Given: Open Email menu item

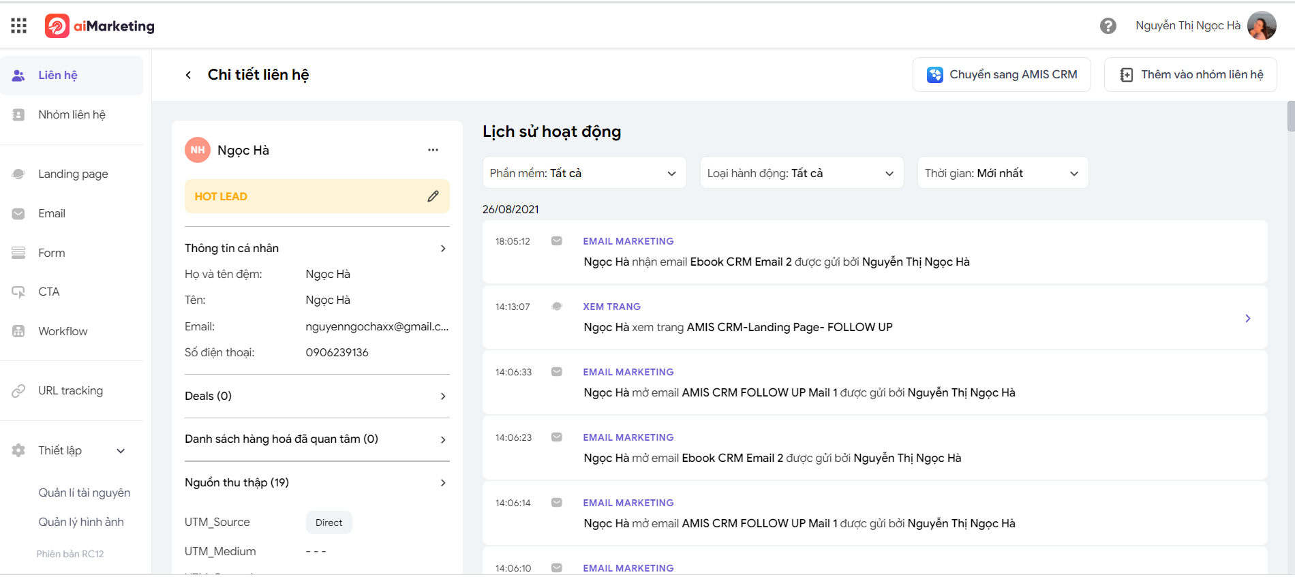Looking at the screenshot, I should click(x=72, y=213).
